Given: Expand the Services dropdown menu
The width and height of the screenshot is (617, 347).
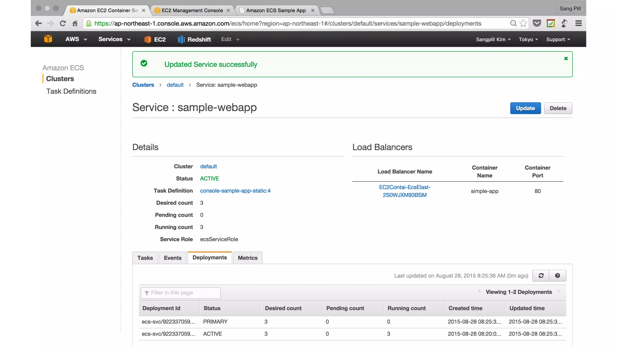Looking at the screenshot, I should point(114,39).
